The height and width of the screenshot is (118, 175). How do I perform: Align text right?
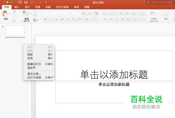click(x=117, y=19)
